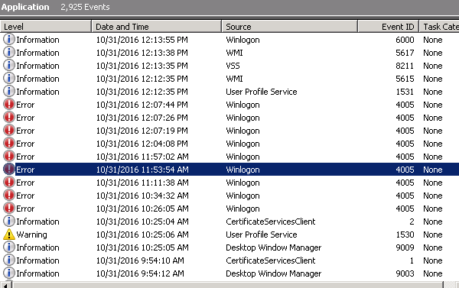Click the warning icon for event 1530
Image resolution: width=459 pixels, height=288 pixels.
(9, 235)
